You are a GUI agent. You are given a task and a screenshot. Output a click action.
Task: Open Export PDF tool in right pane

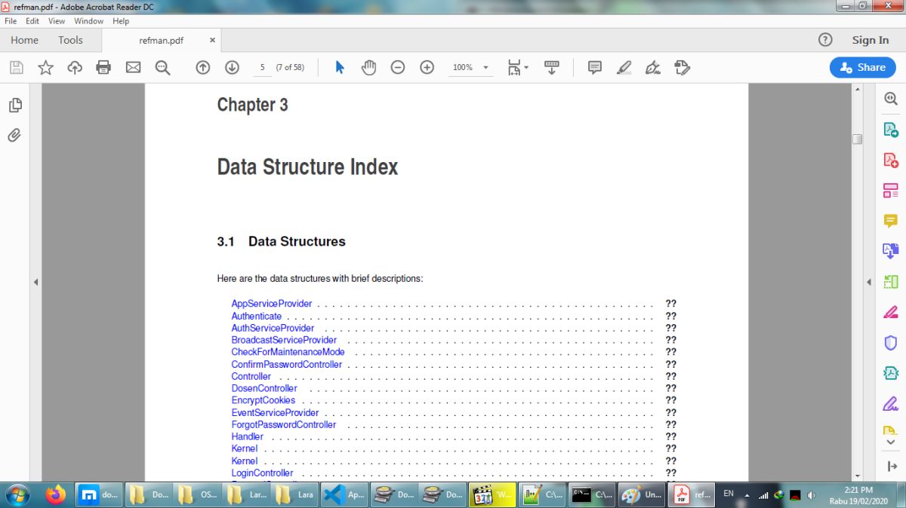coord(891,130)
